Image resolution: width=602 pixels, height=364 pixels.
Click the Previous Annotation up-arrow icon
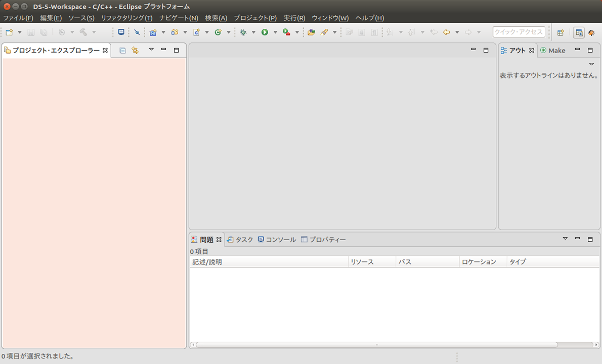coord(411,32)
